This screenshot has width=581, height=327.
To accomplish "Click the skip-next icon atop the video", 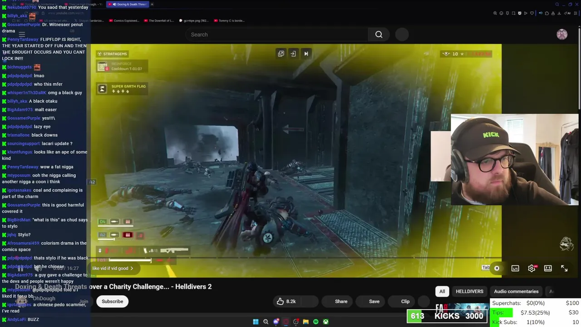I will (306, 54).
